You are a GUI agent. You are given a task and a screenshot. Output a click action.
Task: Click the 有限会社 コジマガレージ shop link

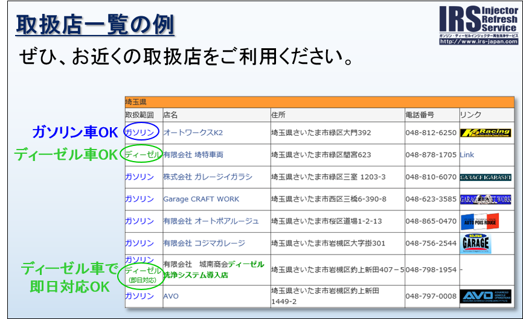tap(204, 243)
